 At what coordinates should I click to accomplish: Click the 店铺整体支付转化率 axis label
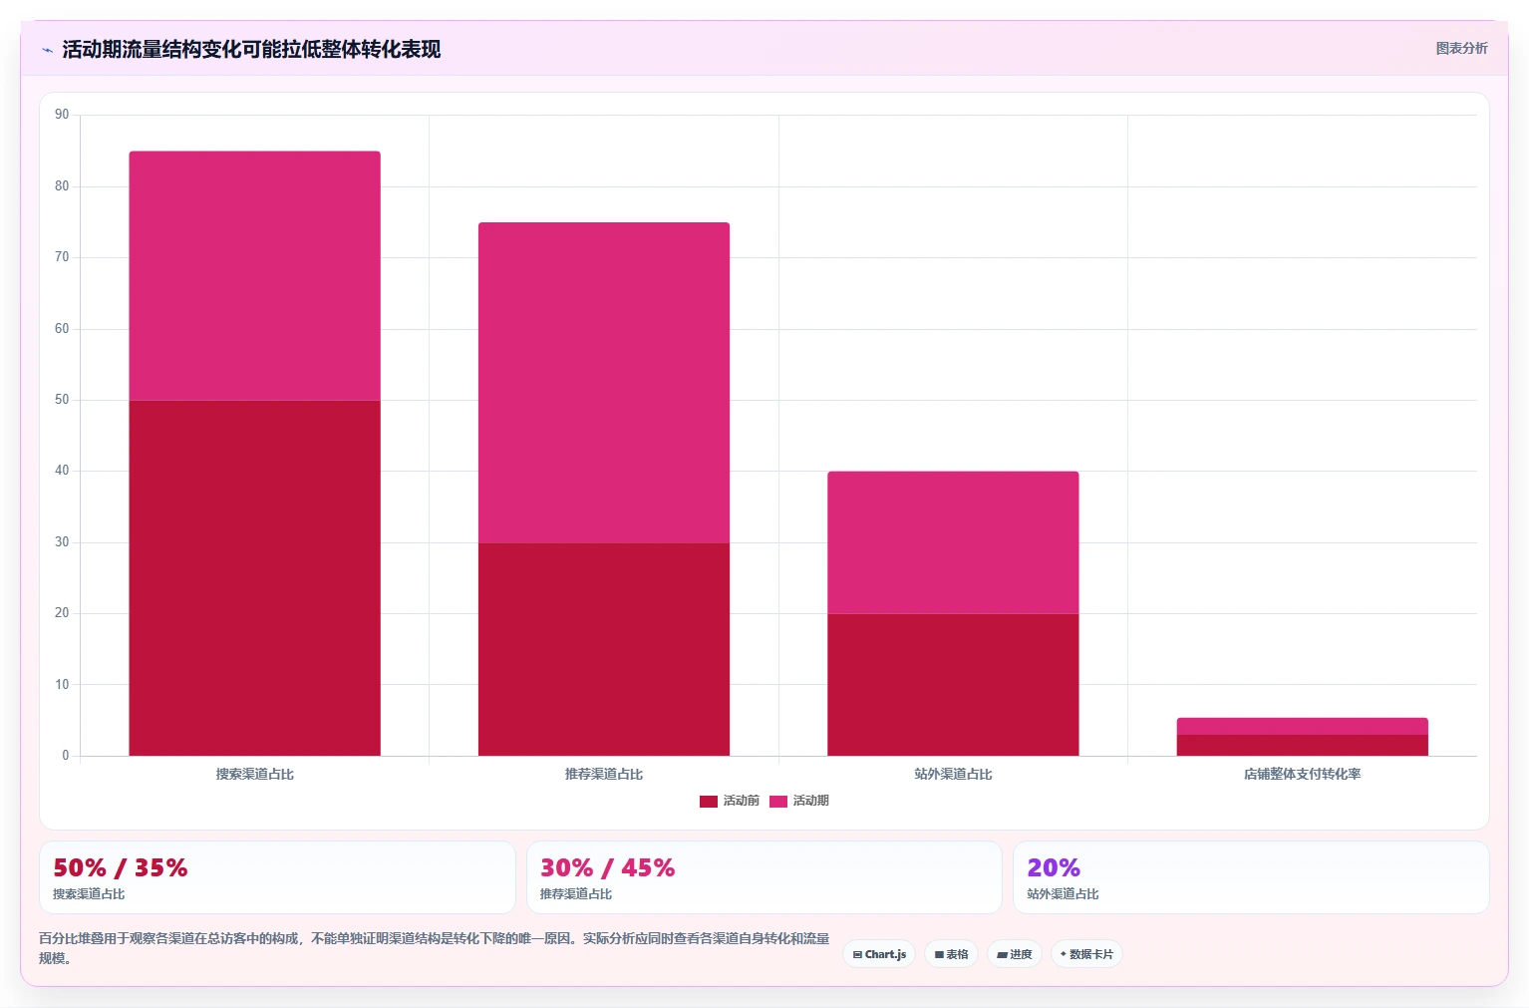coord(1303,774)
